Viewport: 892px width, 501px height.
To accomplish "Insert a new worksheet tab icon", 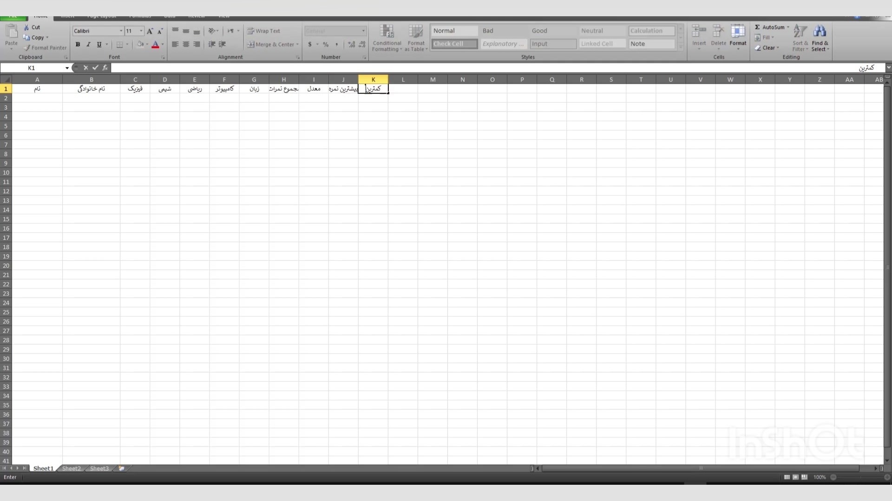I will click(x=122, y=469).
